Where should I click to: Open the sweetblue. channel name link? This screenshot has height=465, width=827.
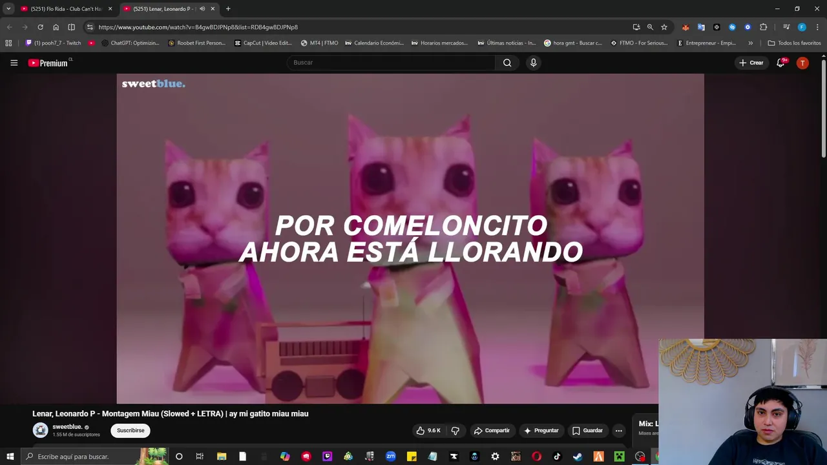[67, 427]
